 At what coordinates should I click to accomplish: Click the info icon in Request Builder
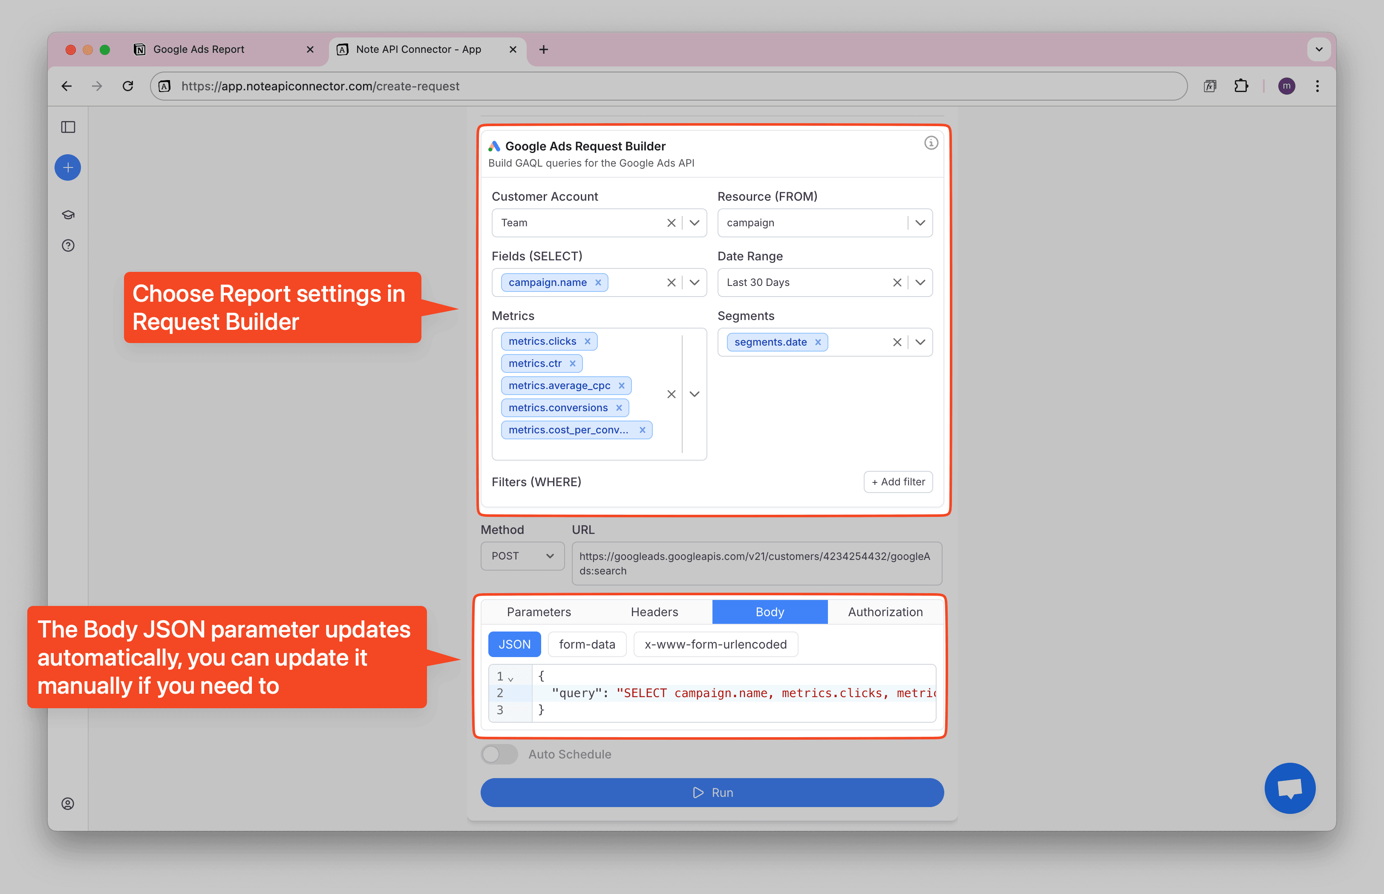931,143
